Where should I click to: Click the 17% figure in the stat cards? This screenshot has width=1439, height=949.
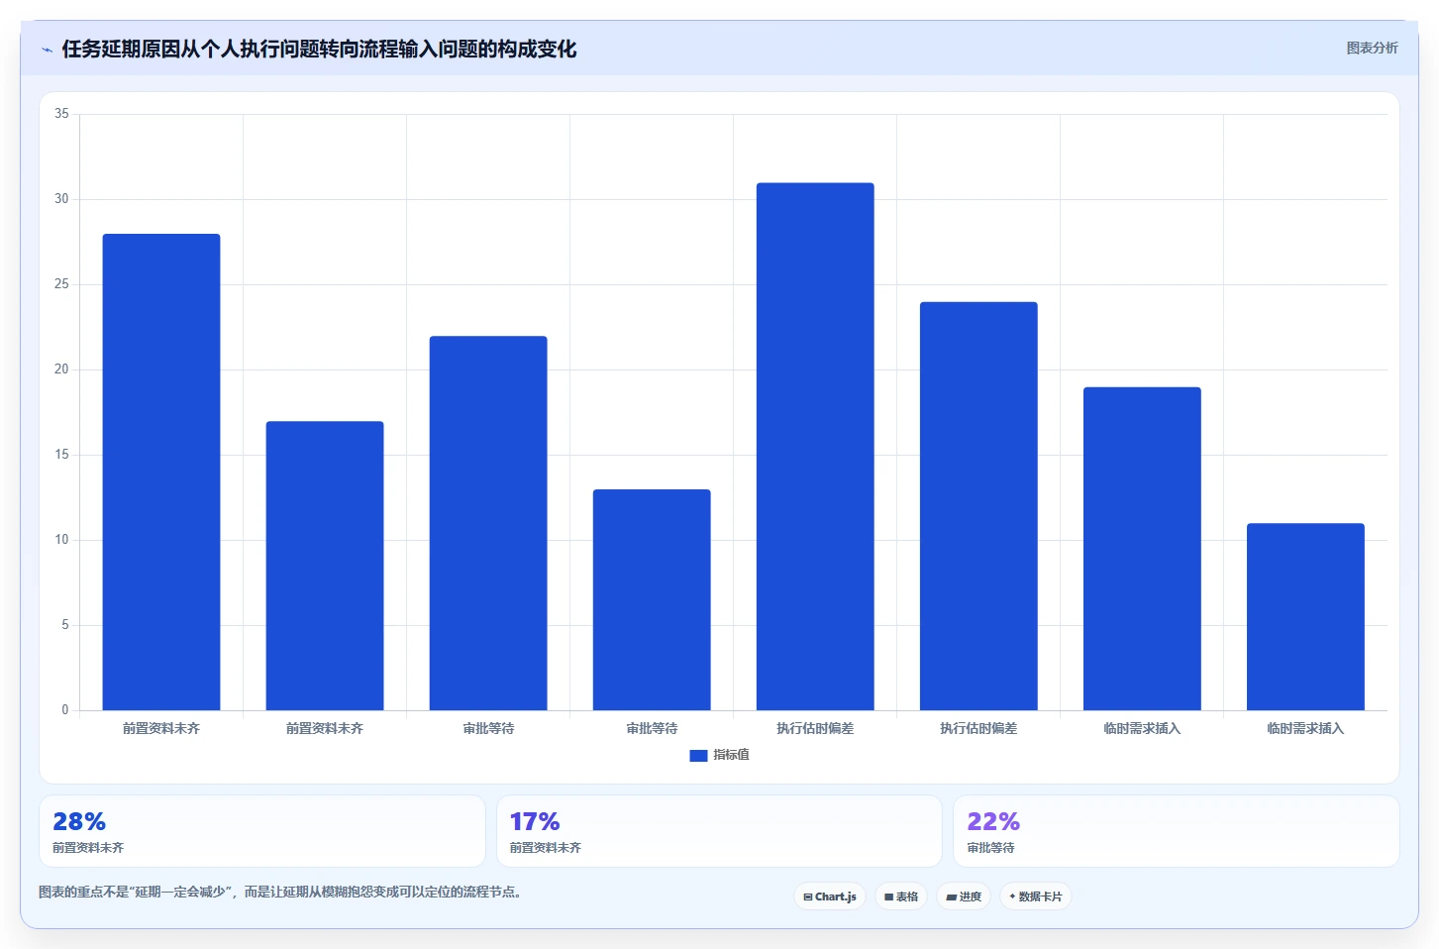(x=535, y=821)
